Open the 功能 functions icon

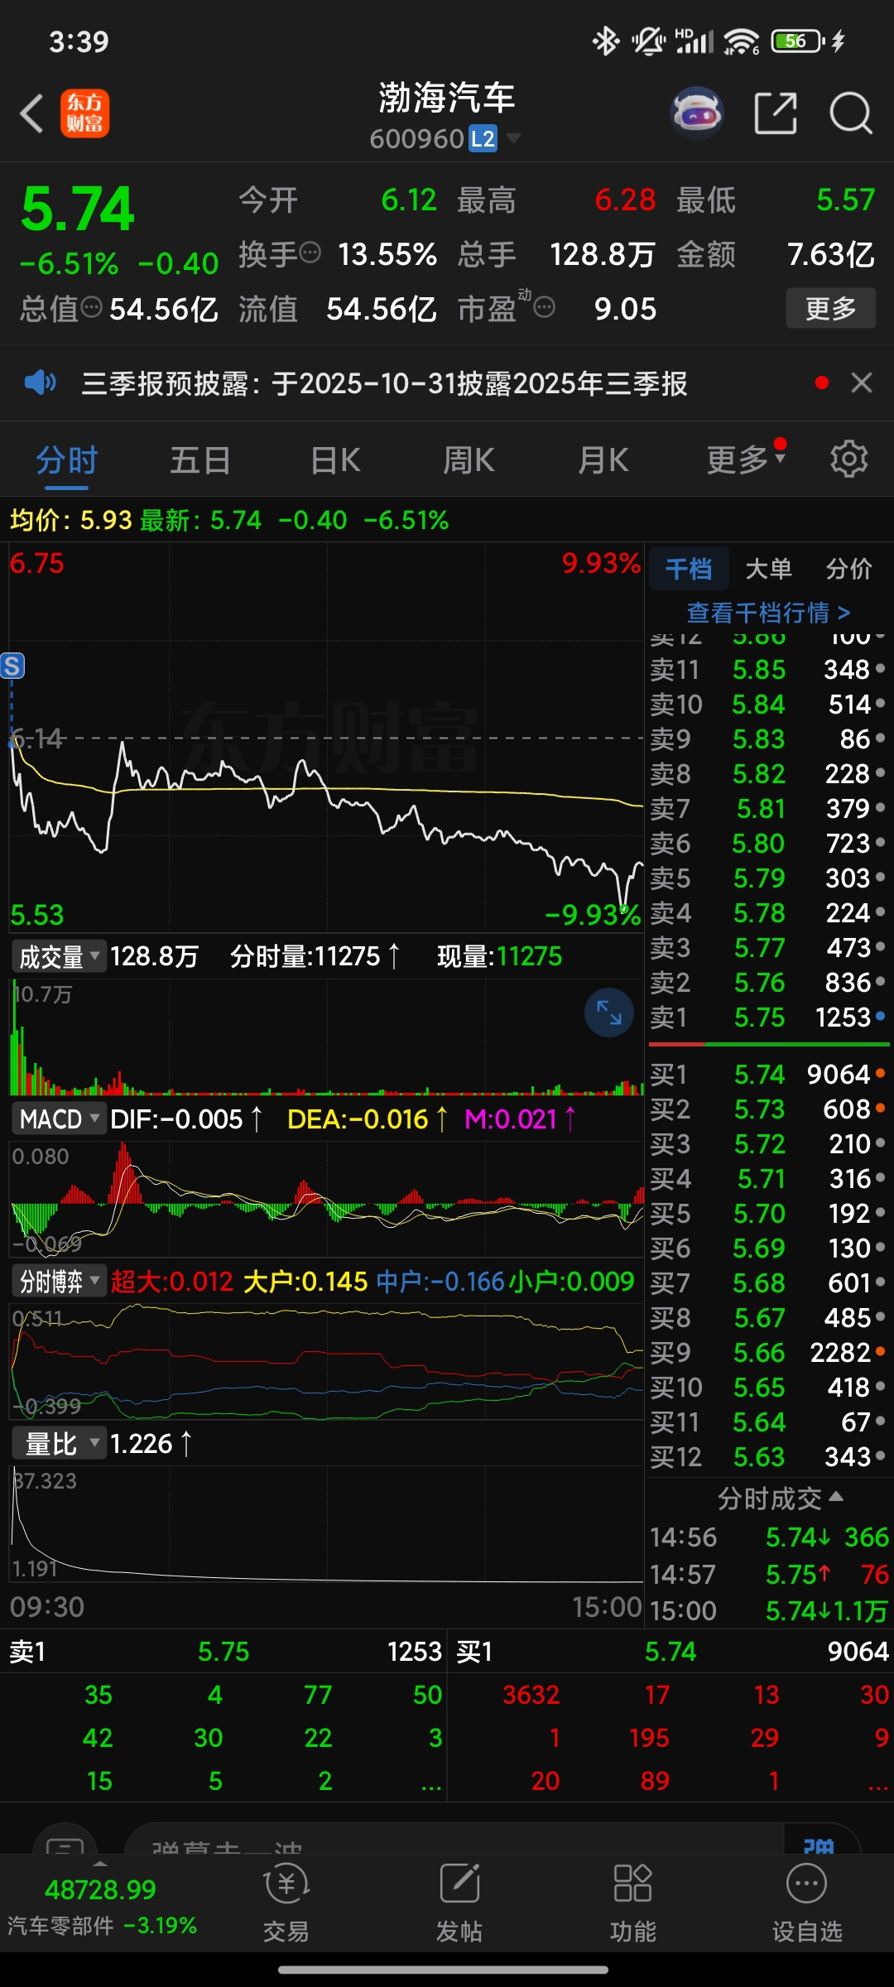click(633, 1903)
